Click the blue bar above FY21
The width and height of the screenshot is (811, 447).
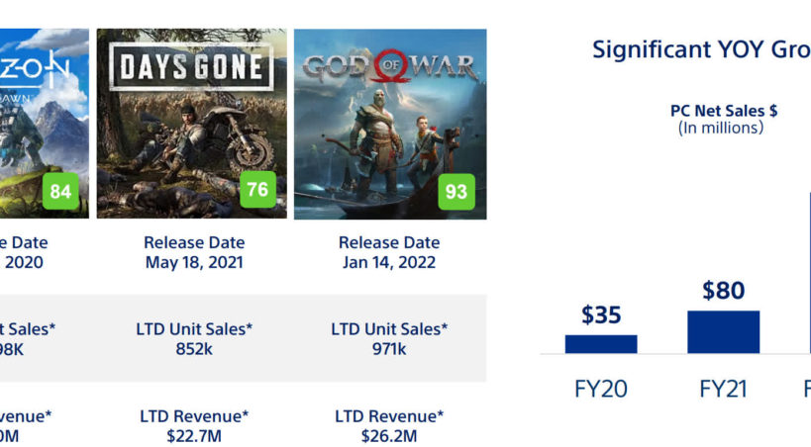pos(723,332)
